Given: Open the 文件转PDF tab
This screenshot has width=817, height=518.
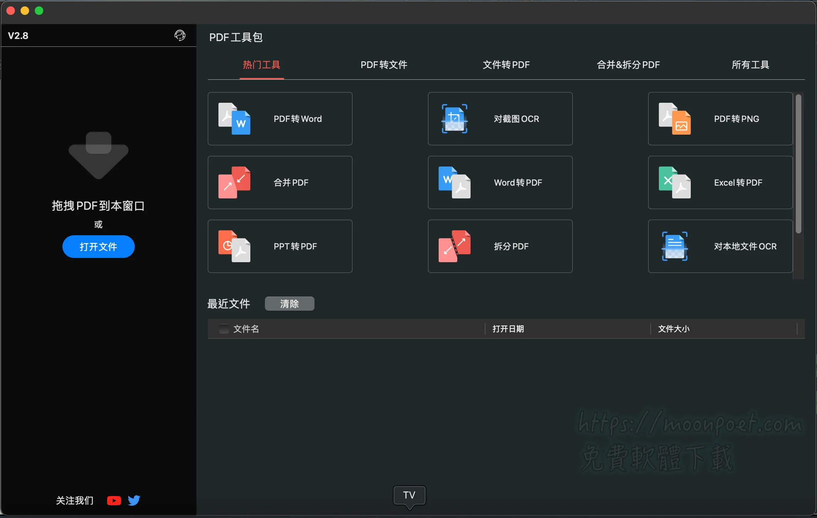Looking at the screenshot, I should [x=506, y=65].
